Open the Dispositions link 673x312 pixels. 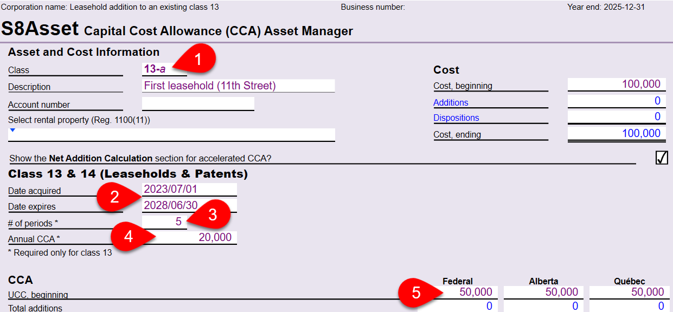(456, 118)
